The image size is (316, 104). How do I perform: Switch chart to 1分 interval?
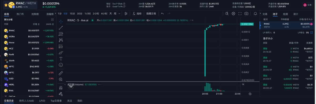tap(60, 13)
